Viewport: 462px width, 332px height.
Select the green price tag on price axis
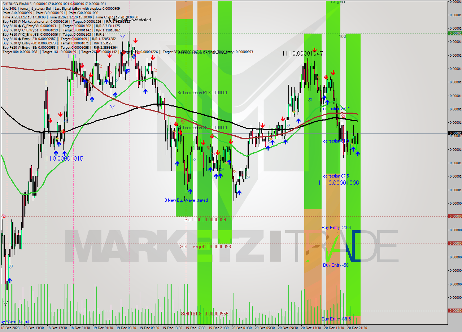(455, 34)
